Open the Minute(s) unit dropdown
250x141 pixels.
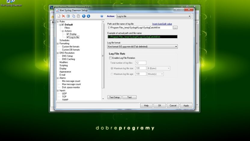click(x=155, y=74)
